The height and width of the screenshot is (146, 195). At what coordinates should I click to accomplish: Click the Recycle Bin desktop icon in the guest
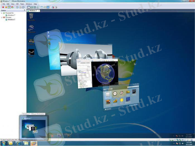point(31,16)
